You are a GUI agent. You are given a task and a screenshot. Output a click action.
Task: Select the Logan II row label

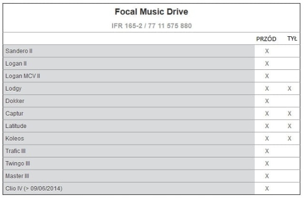point(16,64)
